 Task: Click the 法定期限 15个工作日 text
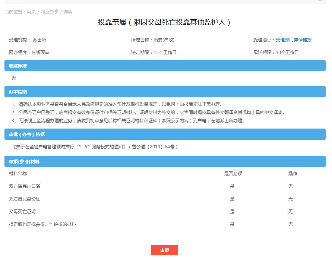click(154, 53)
